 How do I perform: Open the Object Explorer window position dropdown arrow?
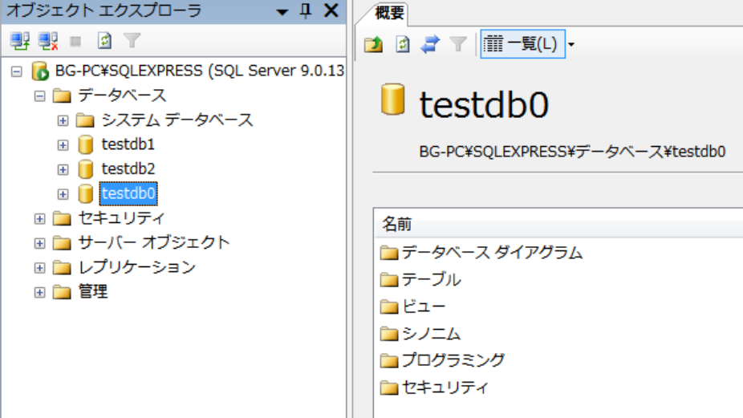pos(282,12)
